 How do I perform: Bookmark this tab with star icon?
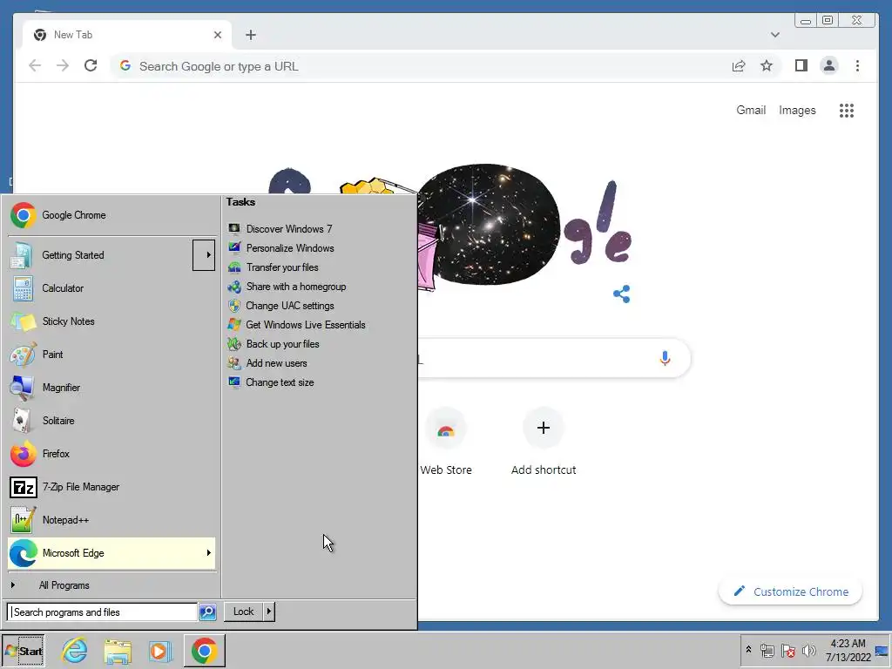[x=767, y=66]
